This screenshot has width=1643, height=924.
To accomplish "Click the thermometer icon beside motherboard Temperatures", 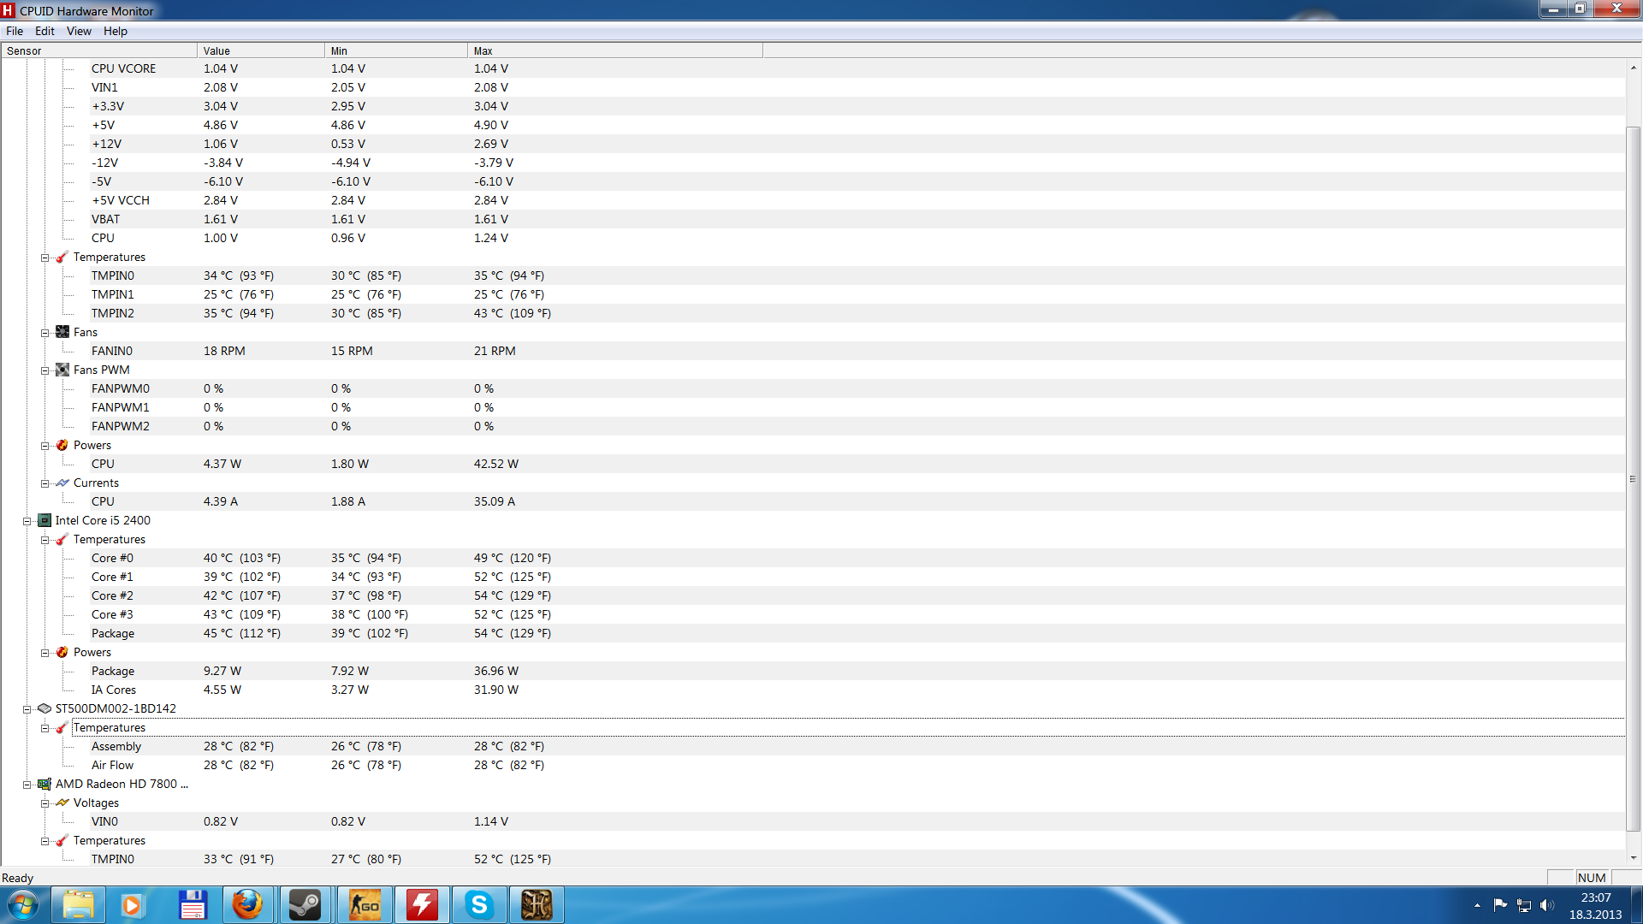I will tap(62, 258).
